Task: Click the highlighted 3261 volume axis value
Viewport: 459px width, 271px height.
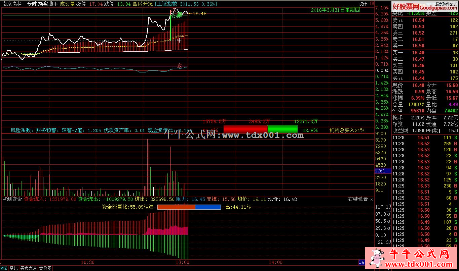Action: click(x=383, y=171)
